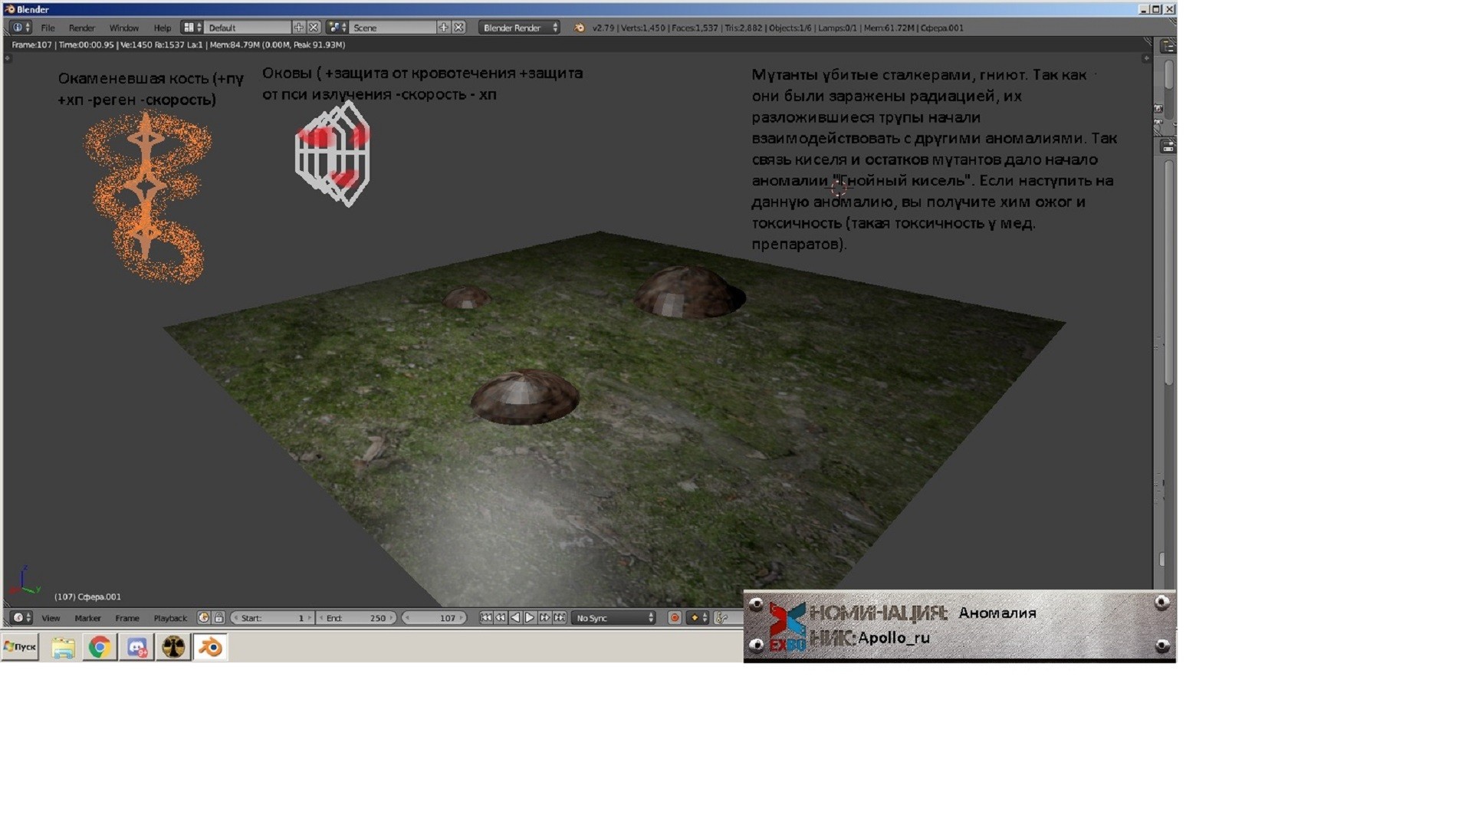Viewport: 1472px width, 828px height.
Task: Open the timeline Marker menu
Action: pos(87,618)
